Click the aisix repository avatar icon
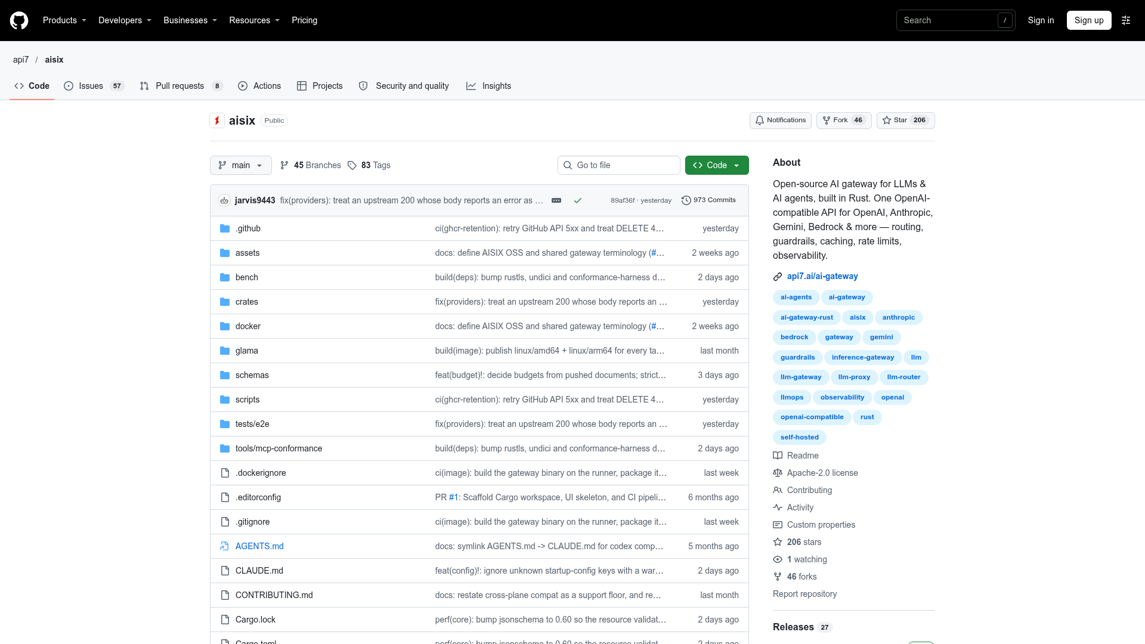Image resolution: width=1145 pixels, height=644 pixels. 217,120
